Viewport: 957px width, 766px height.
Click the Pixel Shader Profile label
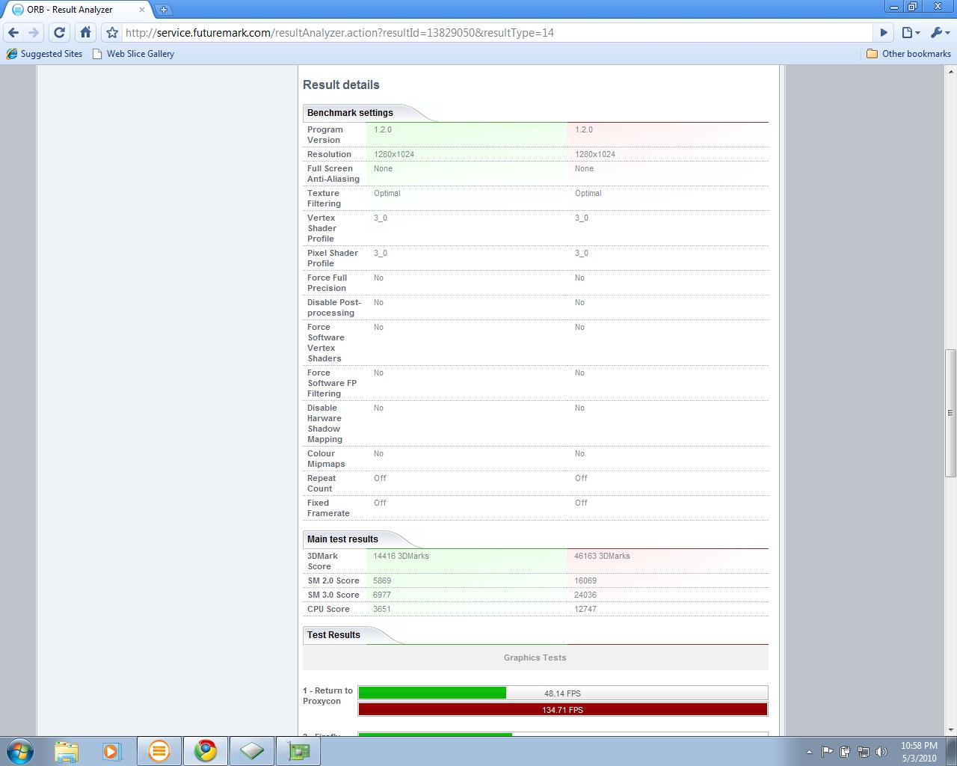[x=333, y=259]
